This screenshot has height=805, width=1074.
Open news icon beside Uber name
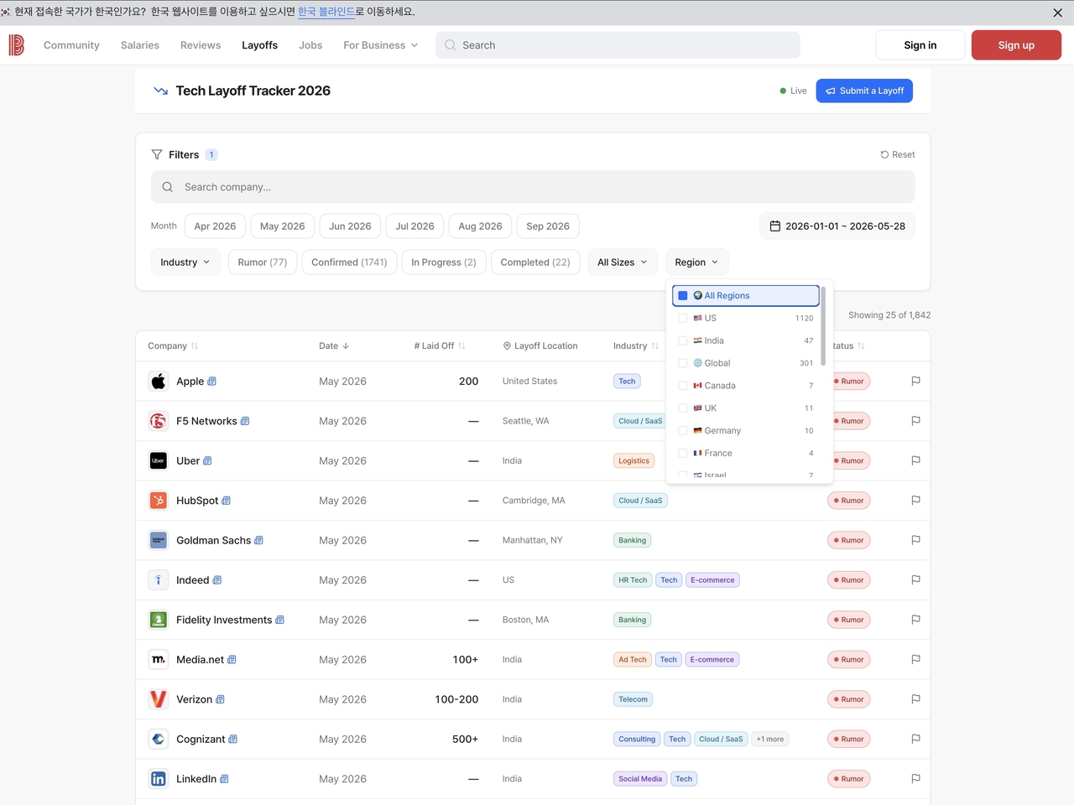207,461
